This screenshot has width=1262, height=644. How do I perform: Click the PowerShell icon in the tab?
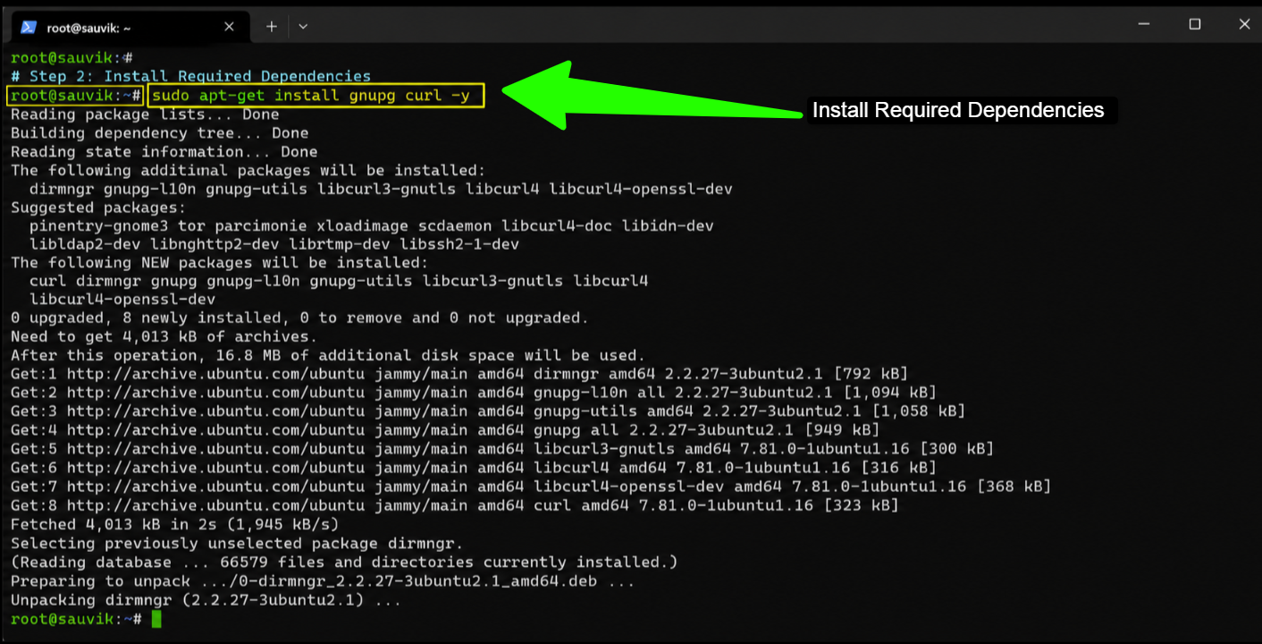click(x=29, y=27)
